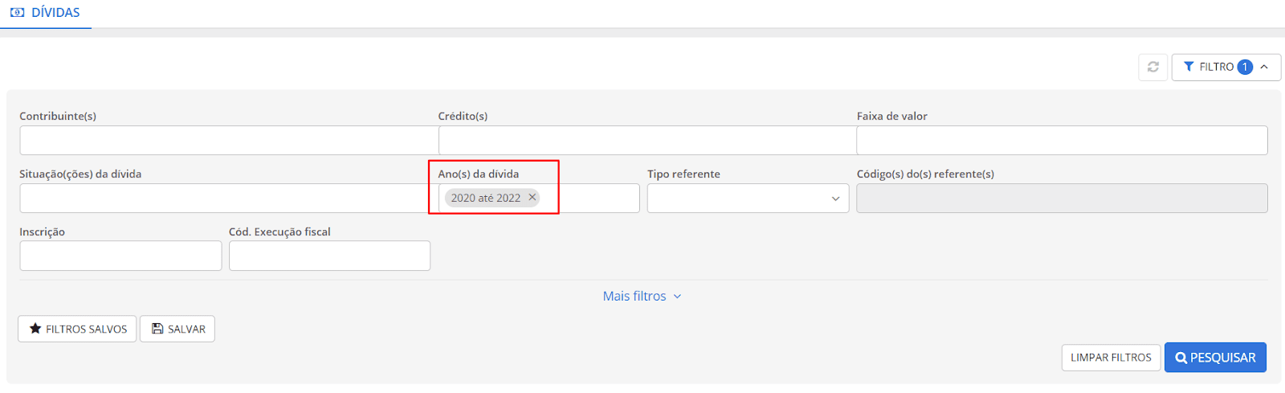Focus the Contribuinte(s) input field
This screenshot has height=393, width=1285.
point(228,141)
